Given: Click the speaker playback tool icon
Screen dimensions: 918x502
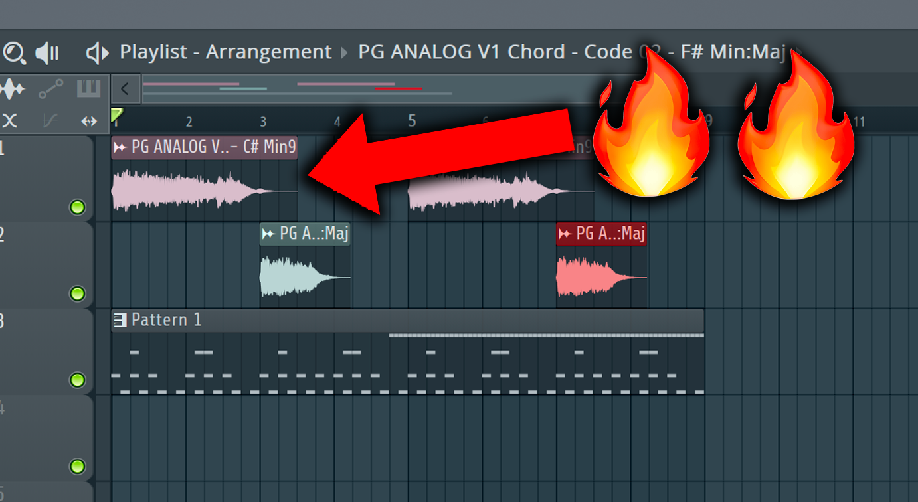Looking at the screenshot, I should tap(47, 53).
